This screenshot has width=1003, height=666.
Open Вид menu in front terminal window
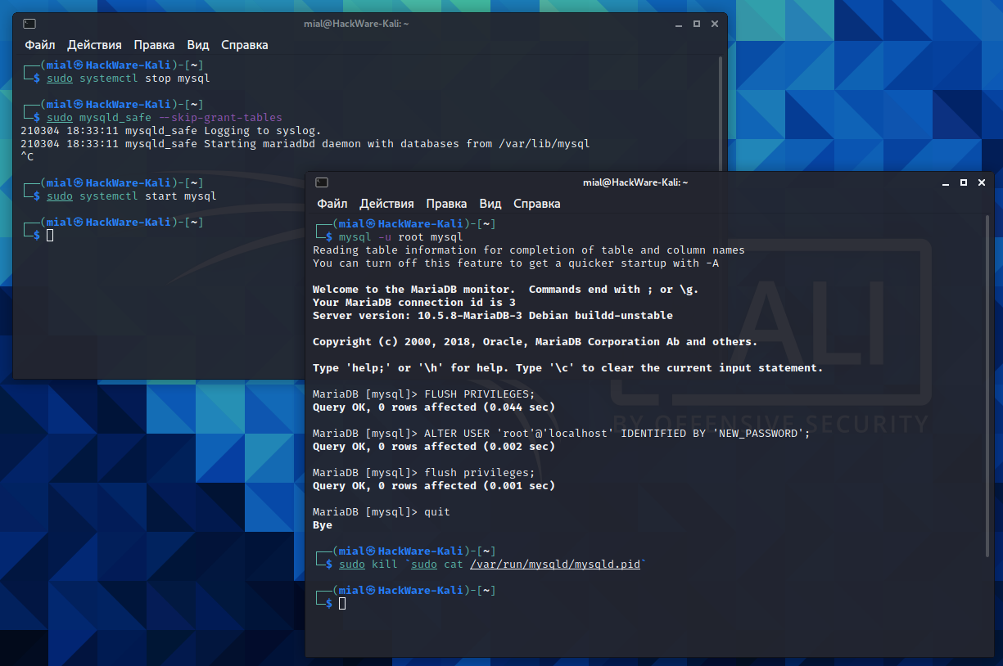pyautogui.click(x=490, y=204)
